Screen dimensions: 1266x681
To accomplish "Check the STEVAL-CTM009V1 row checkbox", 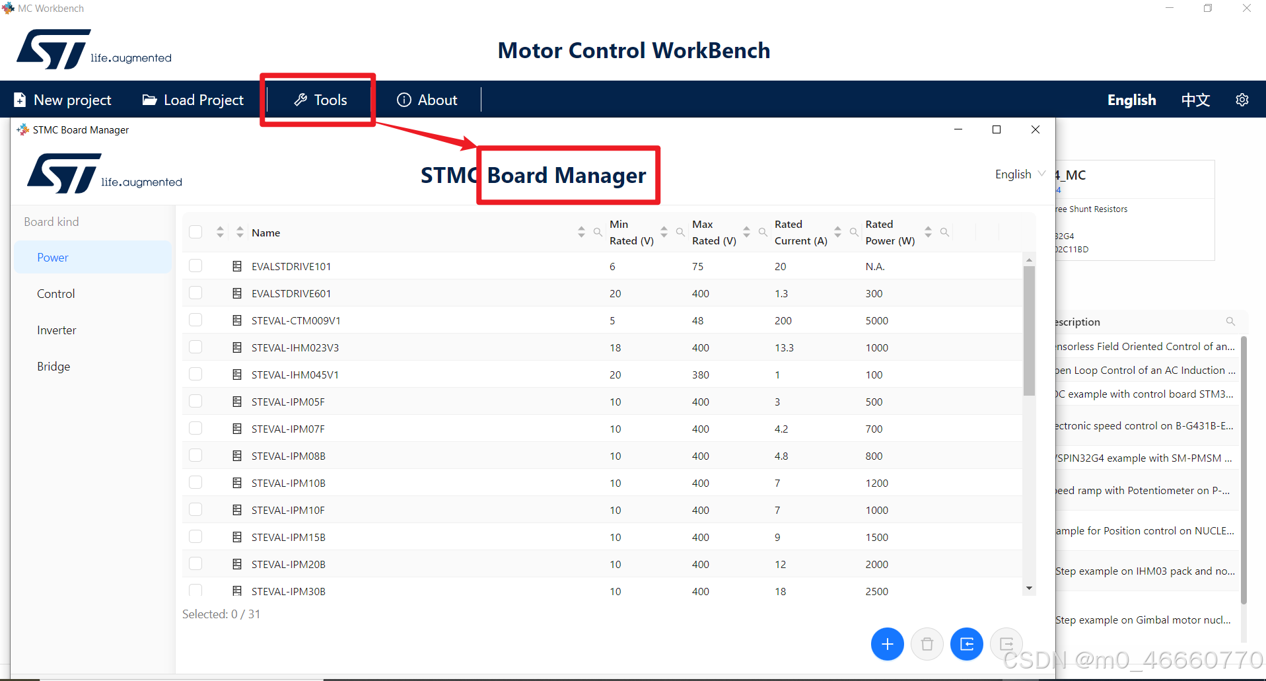I will pos(195,320).
